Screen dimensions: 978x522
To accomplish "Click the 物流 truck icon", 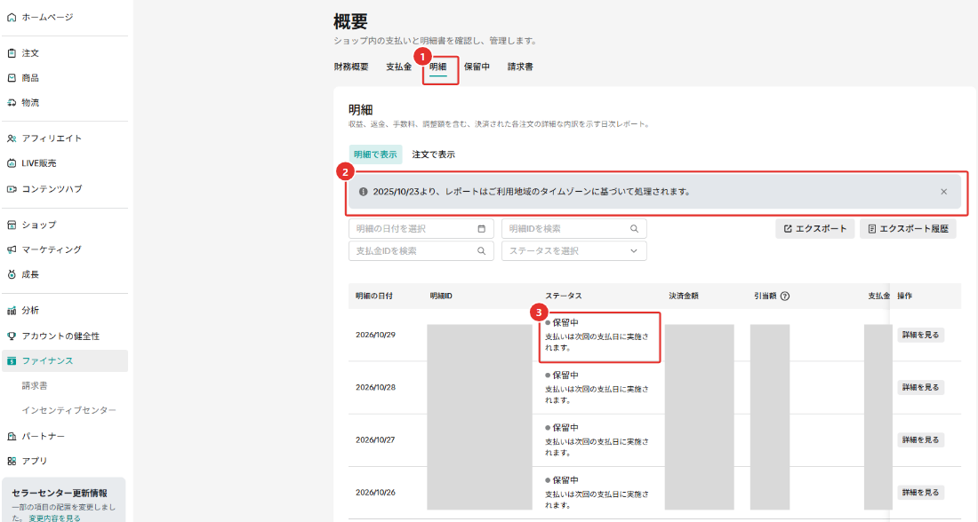I will pyautogui.click(x=12, y=103).
